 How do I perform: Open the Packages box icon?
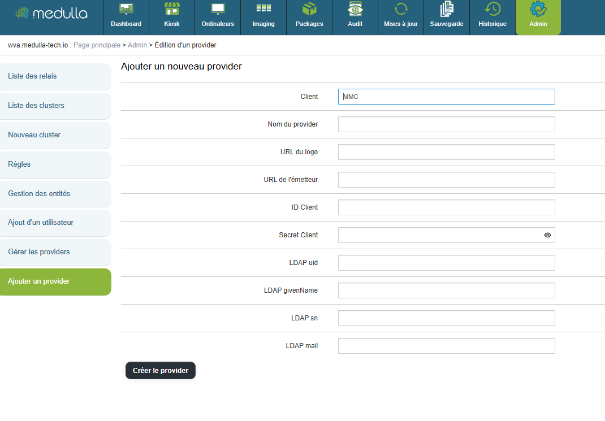309,10
